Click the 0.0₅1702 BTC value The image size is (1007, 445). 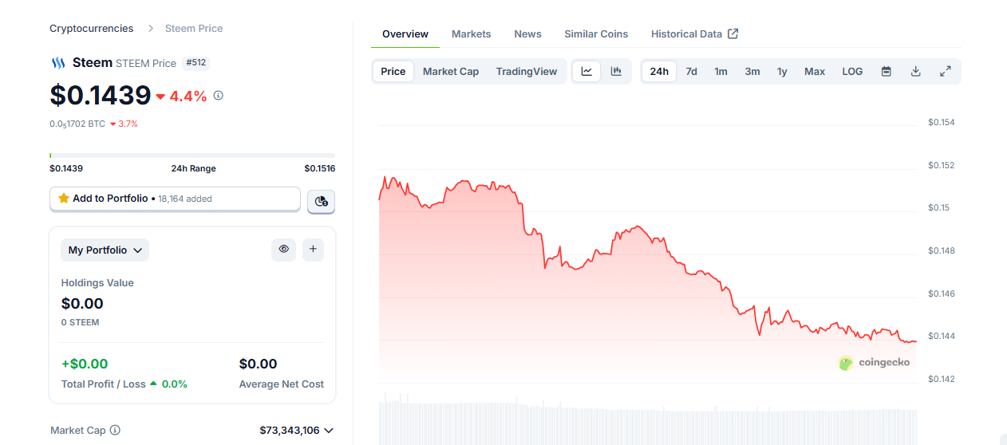tap(77, 124)
